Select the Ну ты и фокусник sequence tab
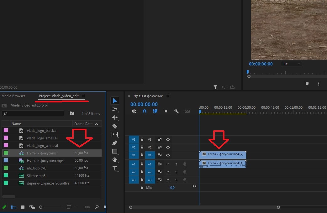This screenshot has height=213, width=327. click(148, 96)
